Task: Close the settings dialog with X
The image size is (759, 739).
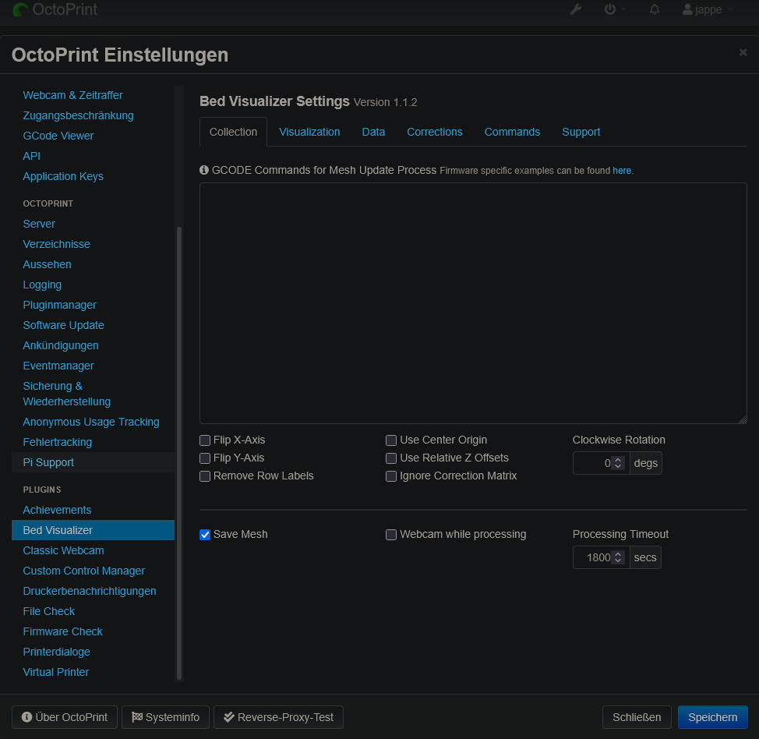Action: point(743,52)
